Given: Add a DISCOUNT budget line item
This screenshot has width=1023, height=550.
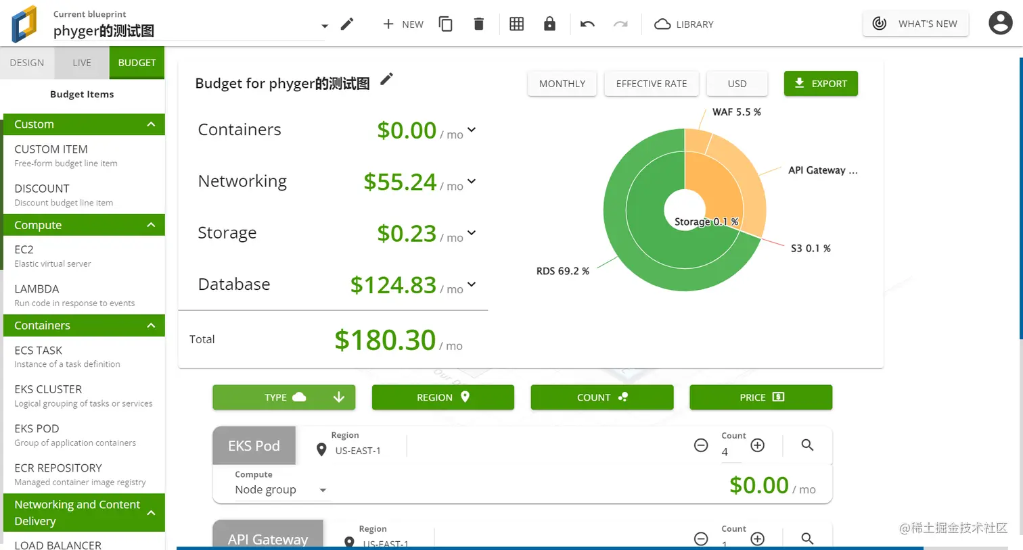Looking at the screenshot, I should (x=84, y=195).
